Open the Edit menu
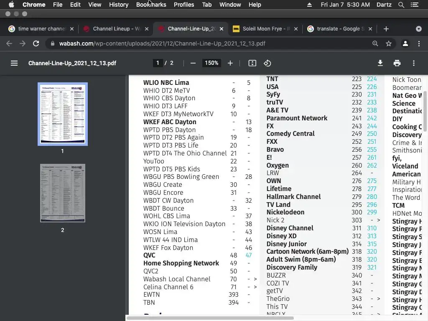This screenshot has width=428, height=321. coord(75,5)
